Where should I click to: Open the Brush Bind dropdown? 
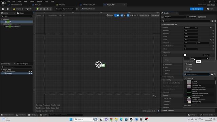tap(206, 55)
